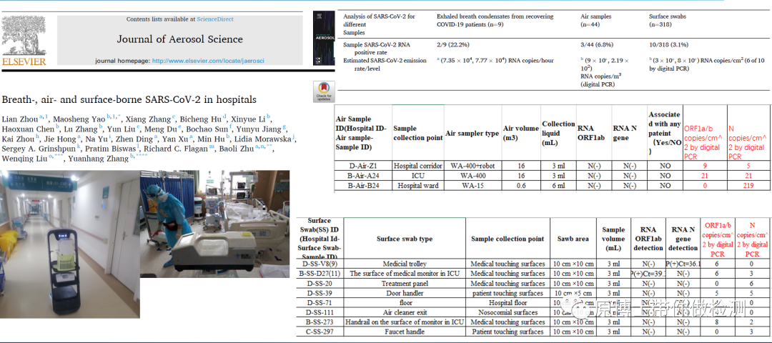This screenshot has width=772, height=343.
Task: Click author name Lidia Morawska
Action: pos(262,139)
